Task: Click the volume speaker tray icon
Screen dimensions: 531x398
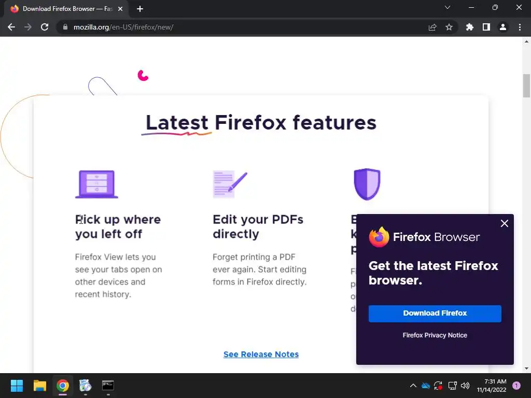Action: pos(465,386)
